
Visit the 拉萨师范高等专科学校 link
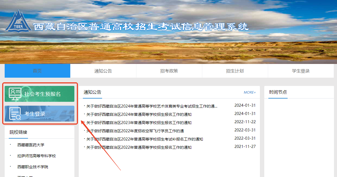click(36, 156)
